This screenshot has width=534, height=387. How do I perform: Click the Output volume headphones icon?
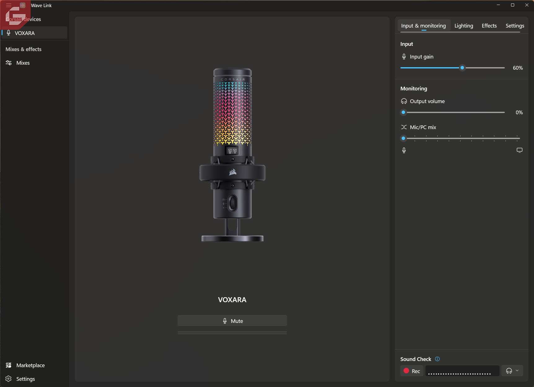pyautogui.click(x=404, y=101)
